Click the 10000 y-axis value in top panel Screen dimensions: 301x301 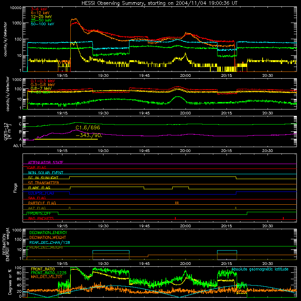pos(15,8)
